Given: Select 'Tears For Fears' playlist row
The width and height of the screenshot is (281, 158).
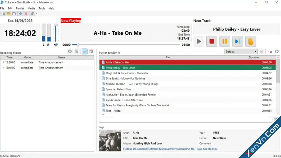Looking at the screenshot, I should (x=187, y=105).
